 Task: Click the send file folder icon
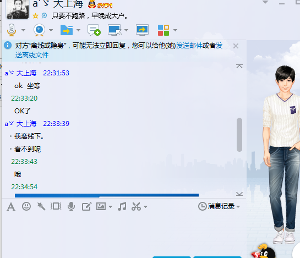click(x=67, y=30)
